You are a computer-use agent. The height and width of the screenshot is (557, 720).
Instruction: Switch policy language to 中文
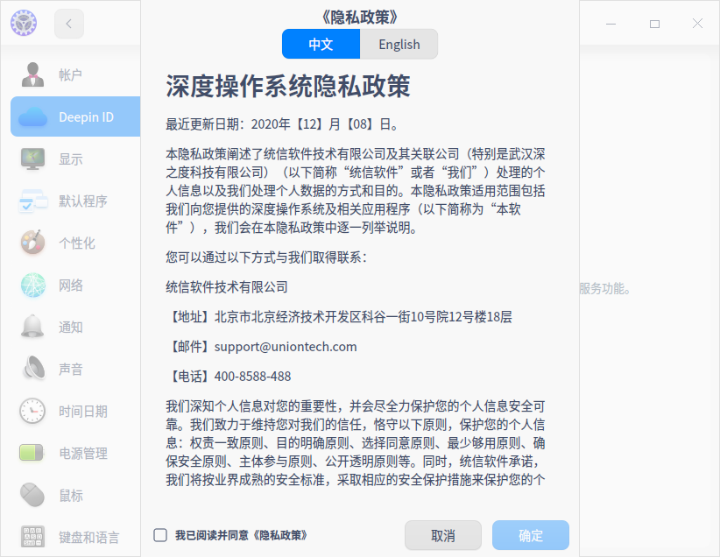tap(321, 44)
